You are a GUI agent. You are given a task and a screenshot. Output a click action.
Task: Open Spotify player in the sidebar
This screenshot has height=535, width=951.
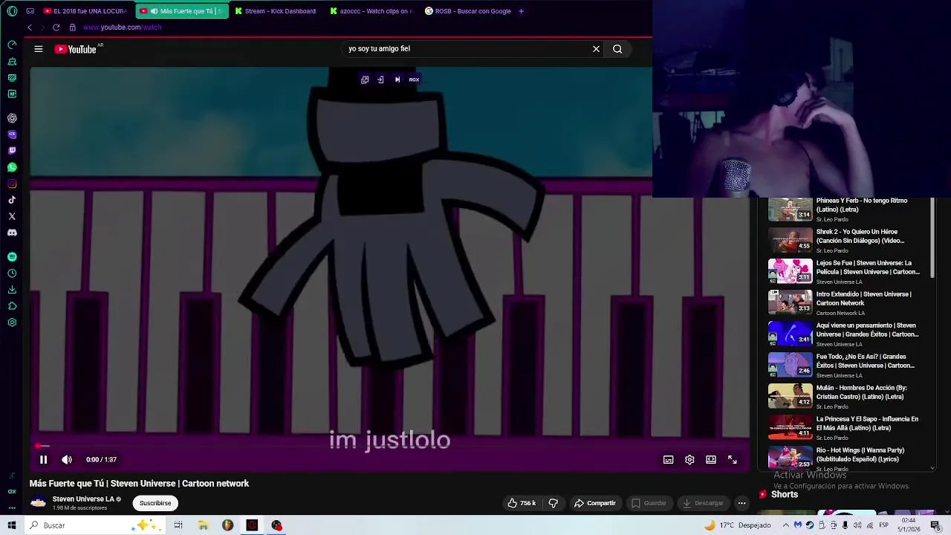[x=12, y=256]
